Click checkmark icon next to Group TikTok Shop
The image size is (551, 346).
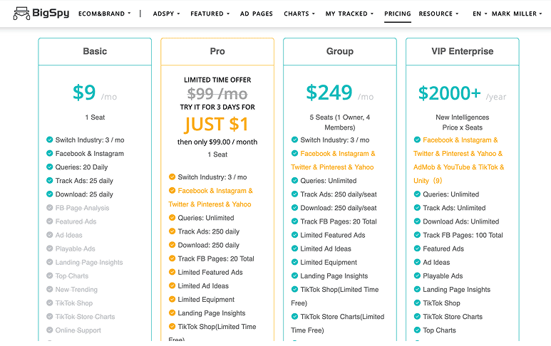point(294,290)
